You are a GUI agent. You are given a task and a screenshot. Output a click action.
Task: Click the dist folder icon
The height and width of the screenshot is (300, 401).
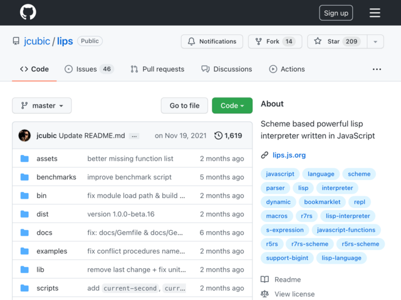tap(24, 214)
